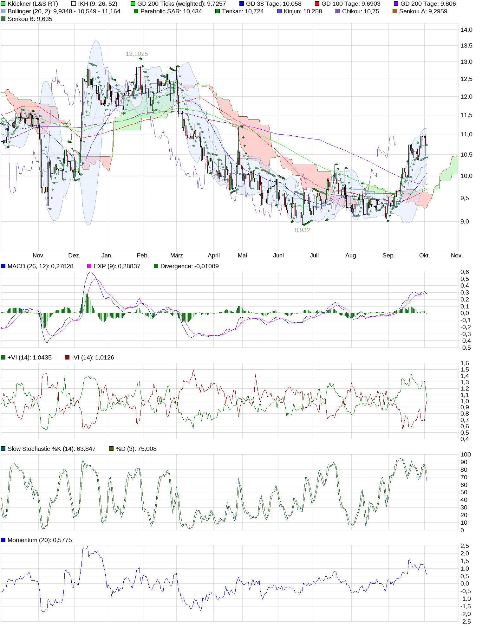Click the 'Feb.' month label on time axis
This screenshot has height=628, width=482.
pyautogui.click(x=143, y=256)
